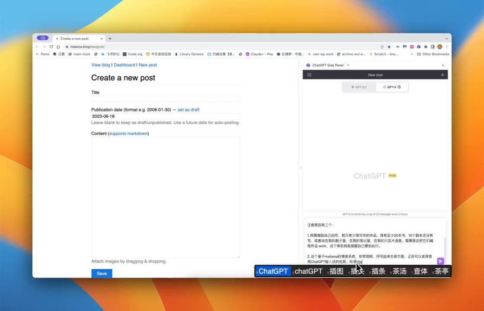Go to the Dashboard link
Screen dimensions: 484x311
124,65
